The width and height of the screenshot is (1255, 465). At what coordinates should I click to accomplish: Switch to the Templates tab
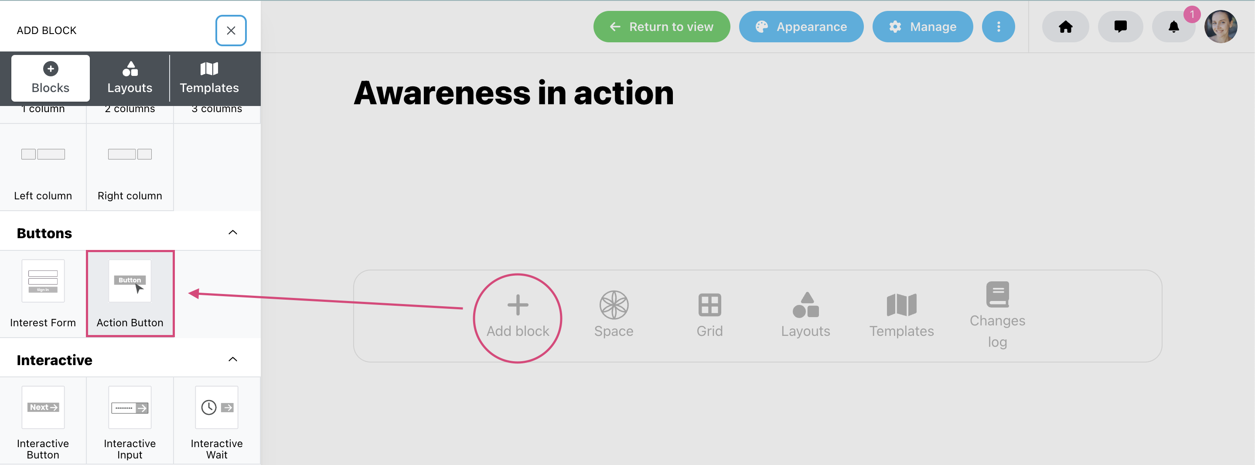(x=209, y=79)
